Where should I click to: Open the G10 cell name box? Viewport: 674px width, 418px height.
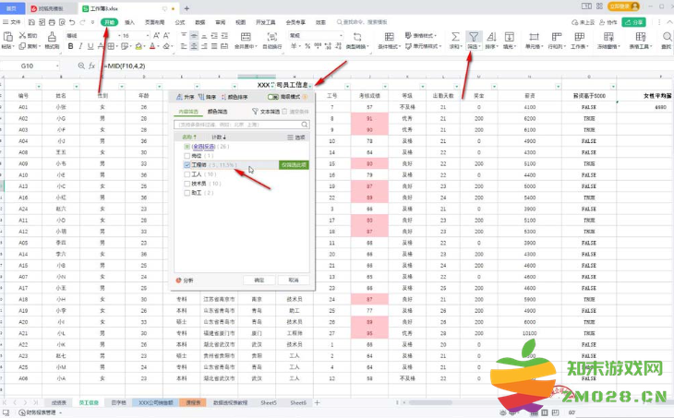[x=28, y=66]
